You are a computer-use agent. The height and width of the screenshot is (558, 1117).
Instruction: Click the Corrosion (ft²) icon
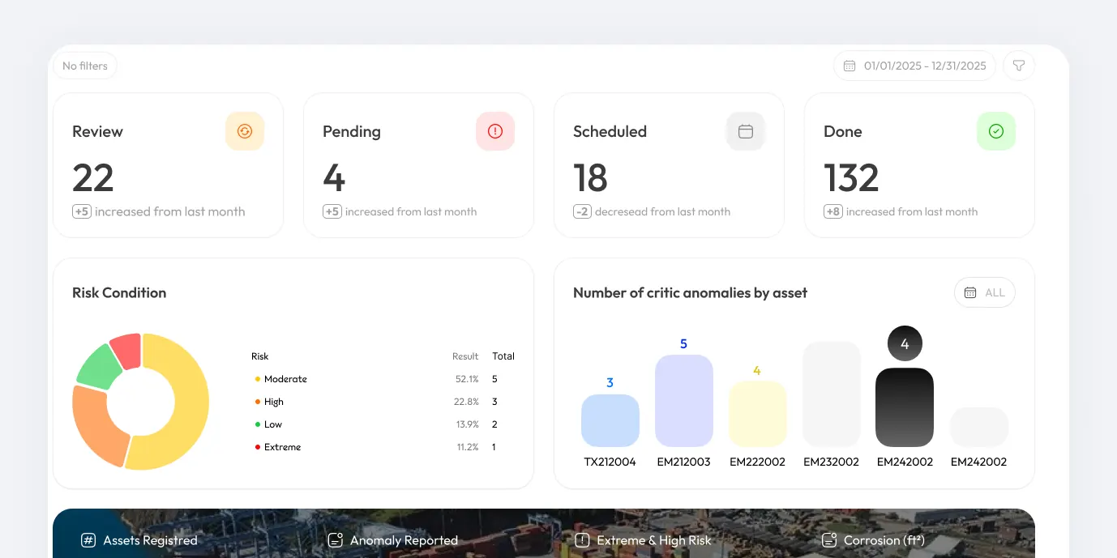(x=828, y=540)
